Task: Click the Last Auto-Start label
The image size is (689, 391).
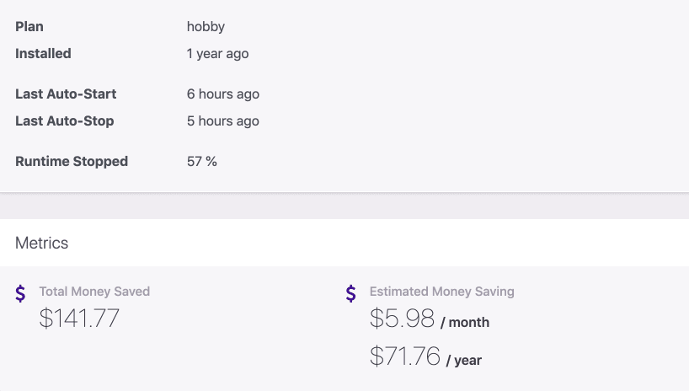Action: point(66,94)
